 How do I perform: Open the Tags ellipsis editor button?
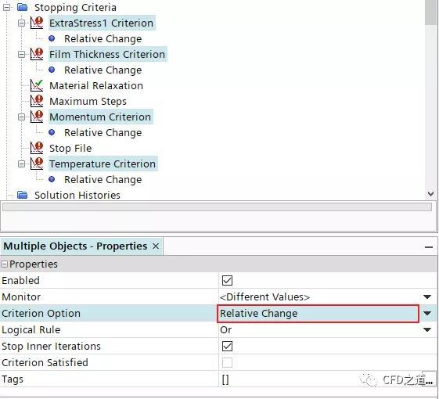click(429, 379)
